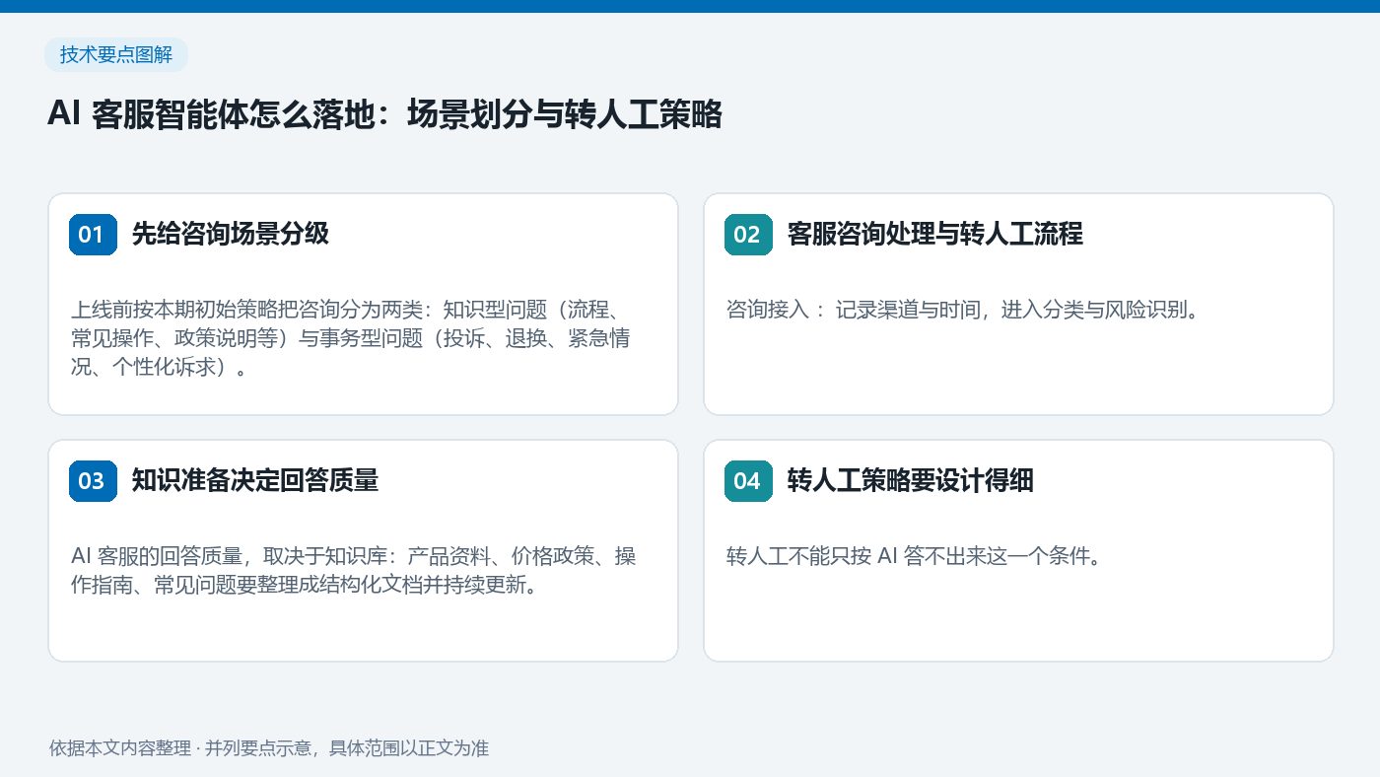The image size is (1380, 777).
Task: Select heading 转人工策略要设计得细
Action: [x=911, y=481]
